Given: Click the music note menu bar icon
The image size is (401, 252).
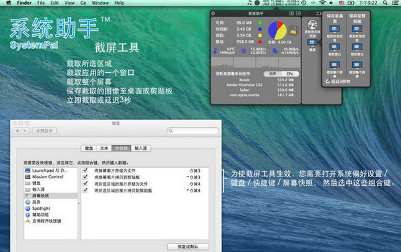Looking at the screenshot, I should pyautogui.click(x=249, y=3).
